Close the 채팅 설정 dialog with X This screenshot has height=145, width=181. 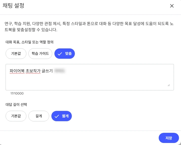pyautogui.click(x=172, y=6)
